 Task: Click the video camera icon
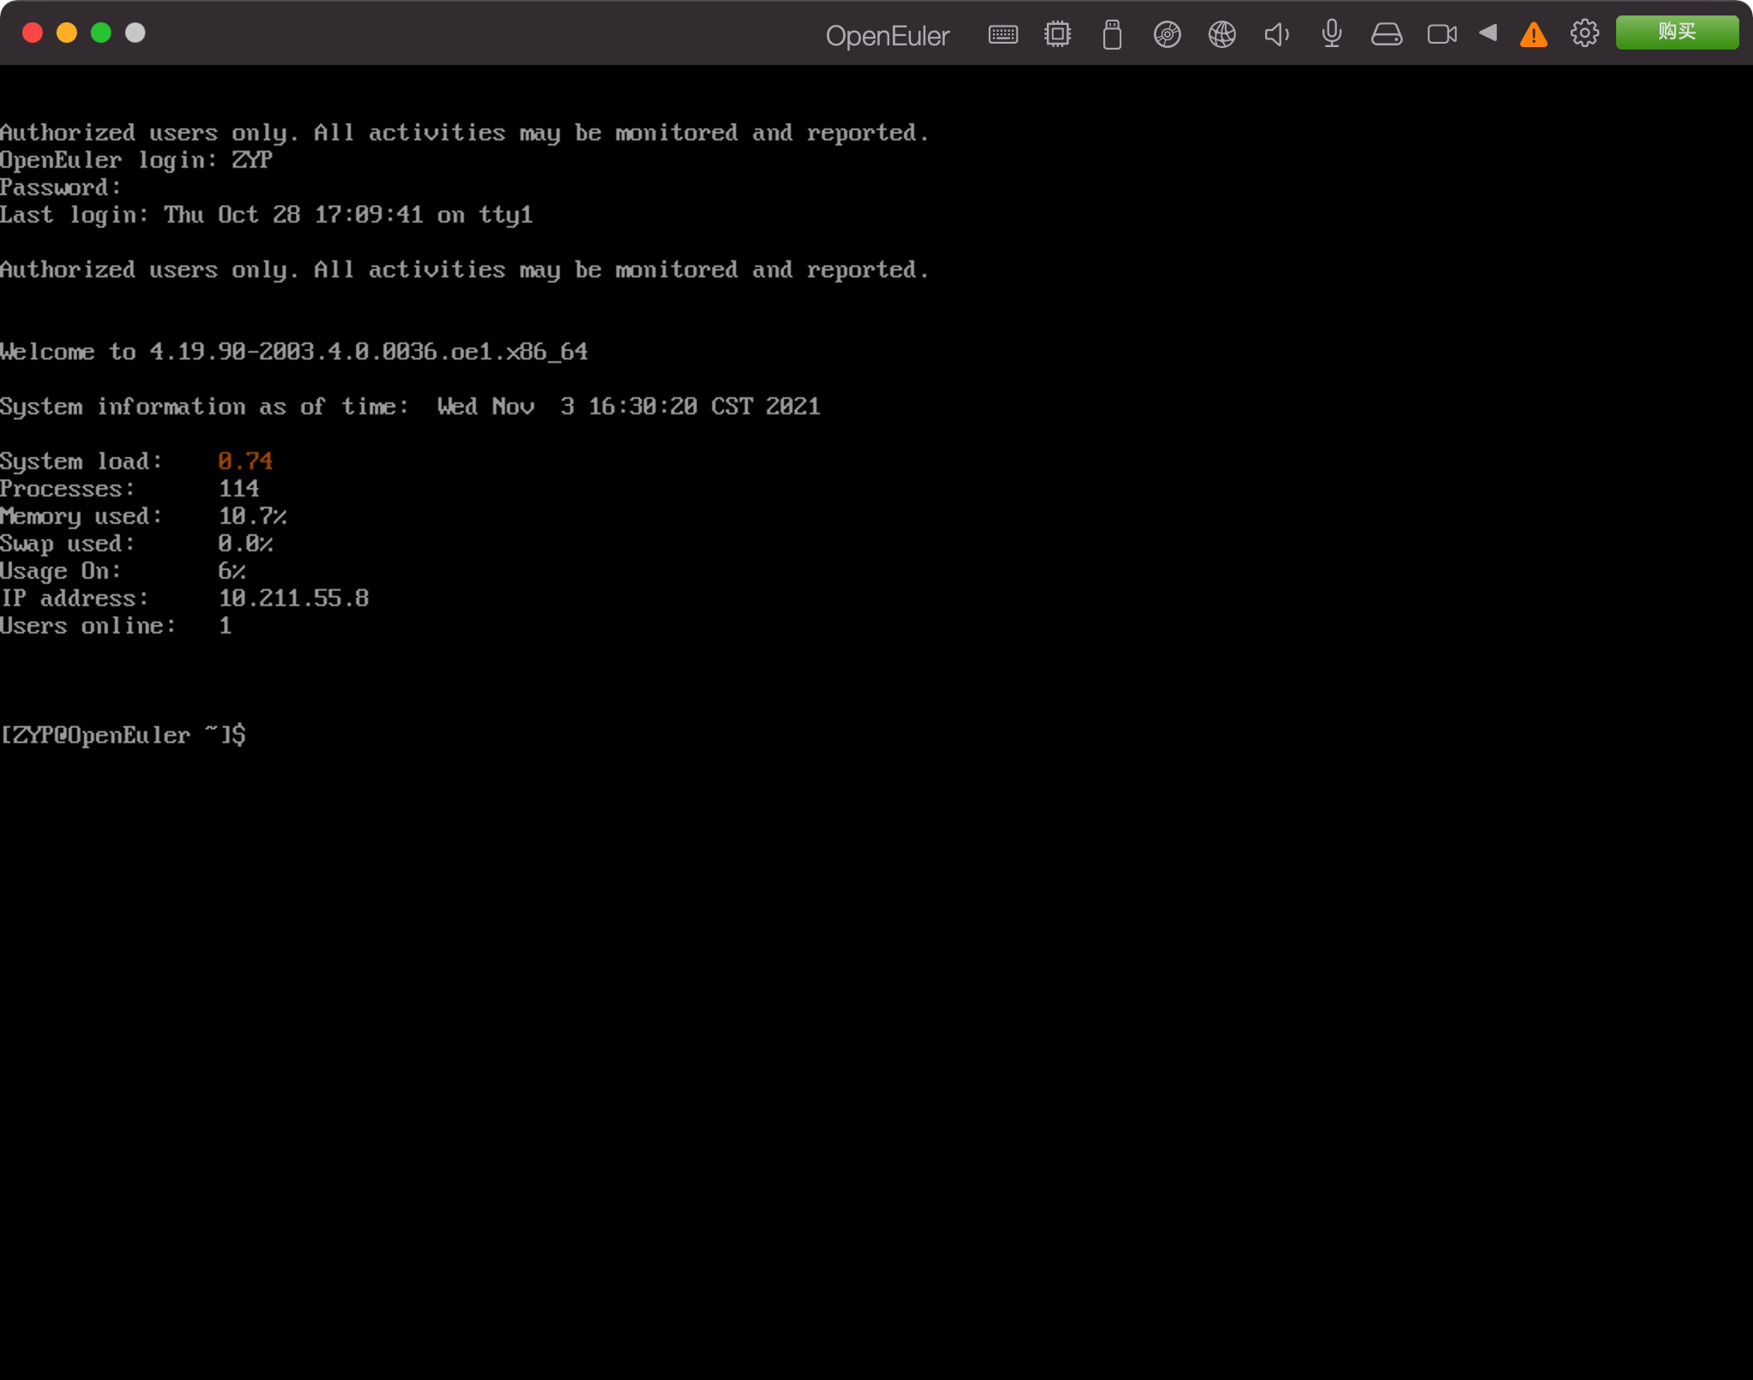pyautogui.click(x=1441, y=34)
